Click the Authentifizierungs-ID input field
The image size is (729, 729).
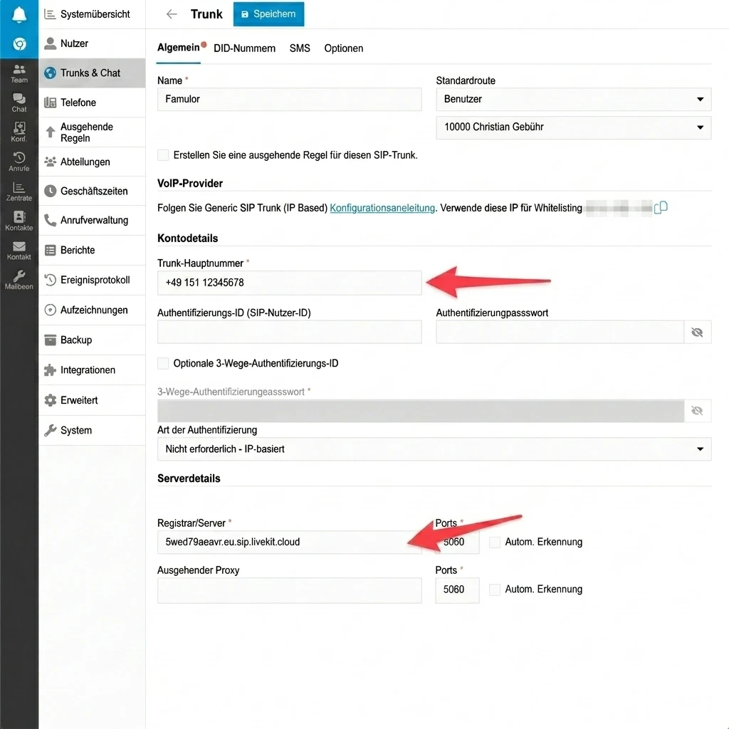290,332
